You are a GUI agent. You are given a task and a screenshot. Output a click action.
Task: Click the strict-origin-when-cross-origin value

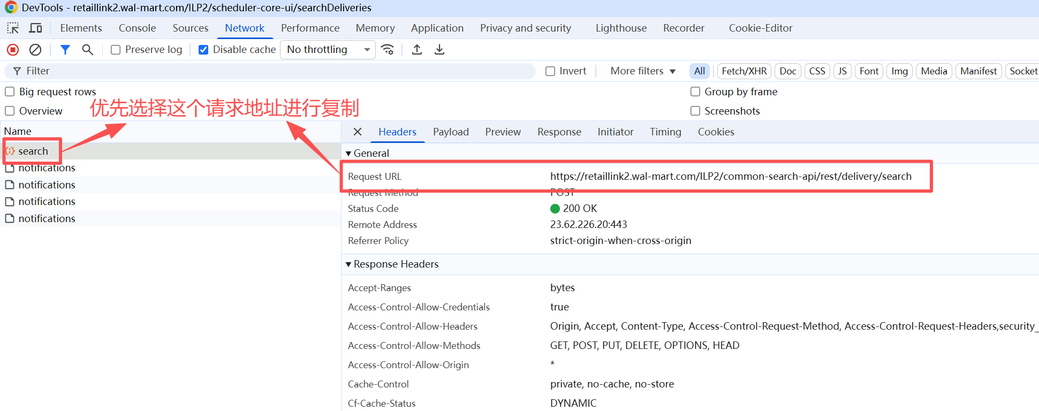[x=621, y=240]
